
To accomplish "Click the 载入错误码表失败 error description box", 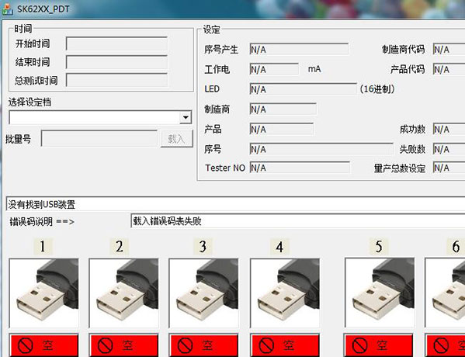I will (298, 221).
